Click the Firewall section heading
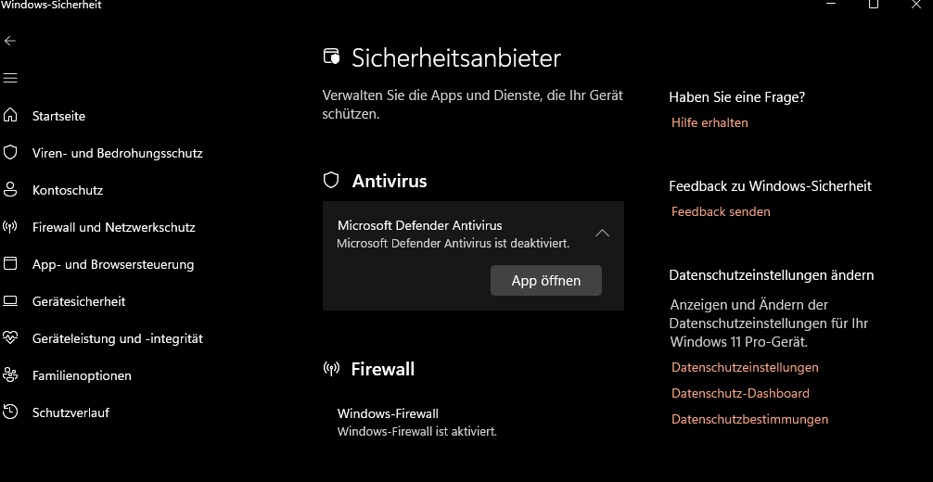 [x=383, y=369]
